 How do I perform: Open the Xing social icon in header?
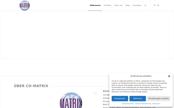pyautogui.click(x=155, y=5)
